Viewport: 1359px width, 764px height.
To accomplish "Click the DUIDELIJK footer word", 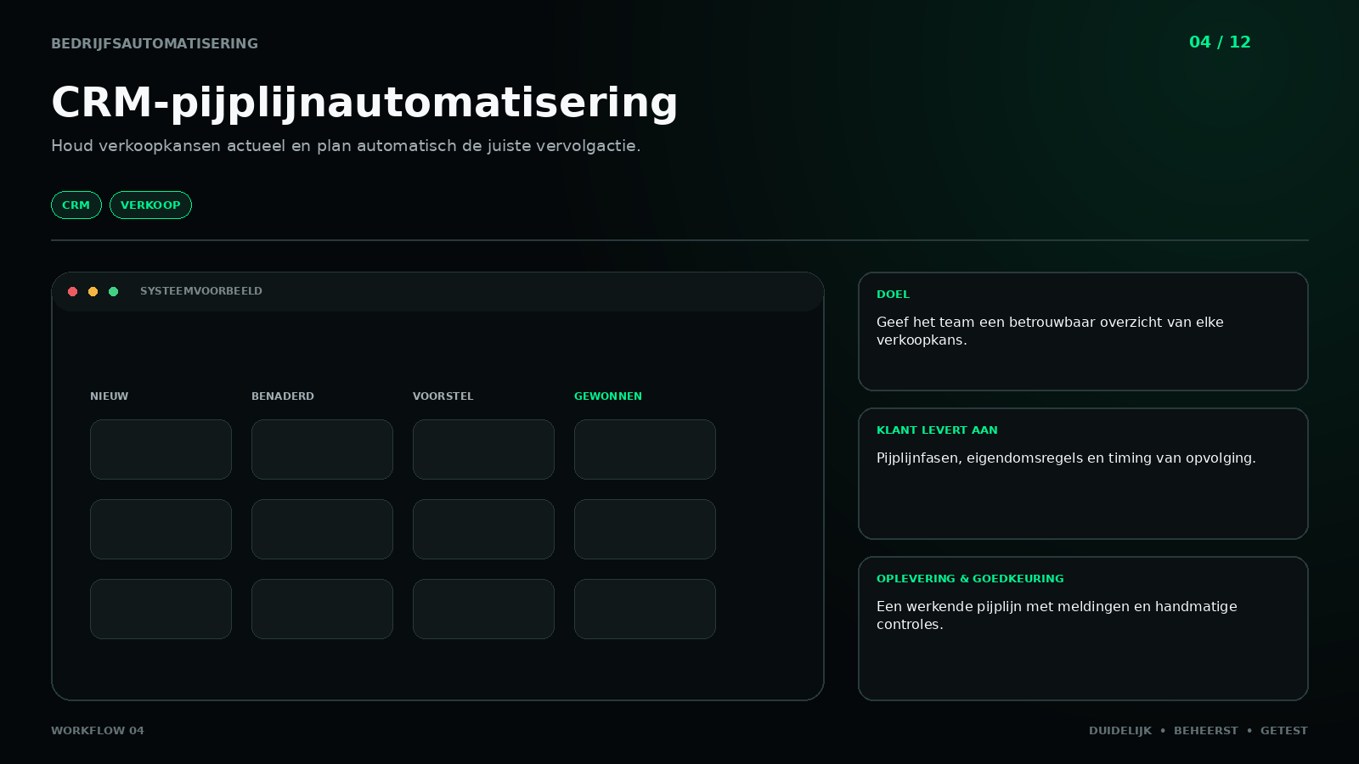I will pos(1120,731).
